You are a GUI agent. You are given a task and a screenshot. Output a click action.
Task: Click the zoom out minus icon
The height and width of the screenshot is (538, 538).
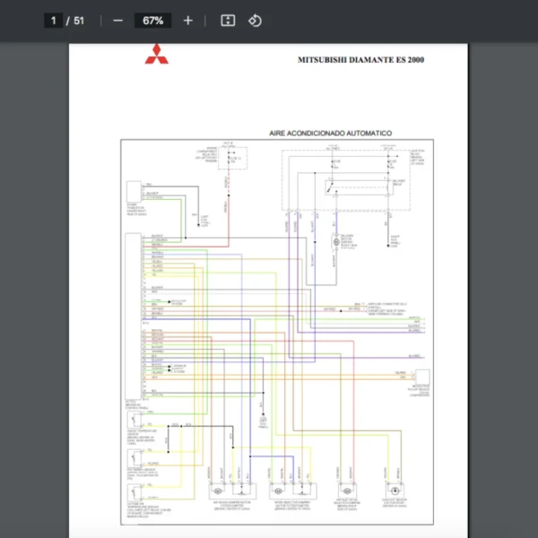click(x=117, y=21)
